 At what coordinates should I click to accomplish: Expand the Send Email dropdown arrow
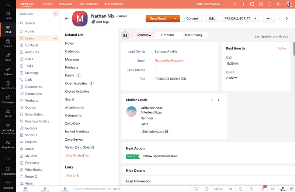click(176, 18)
